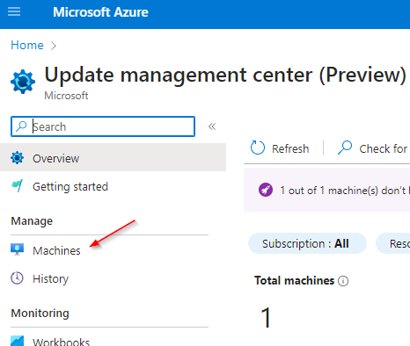Click the Total machines label
This screenshot has width=410, height=346.
pos(295,280)
